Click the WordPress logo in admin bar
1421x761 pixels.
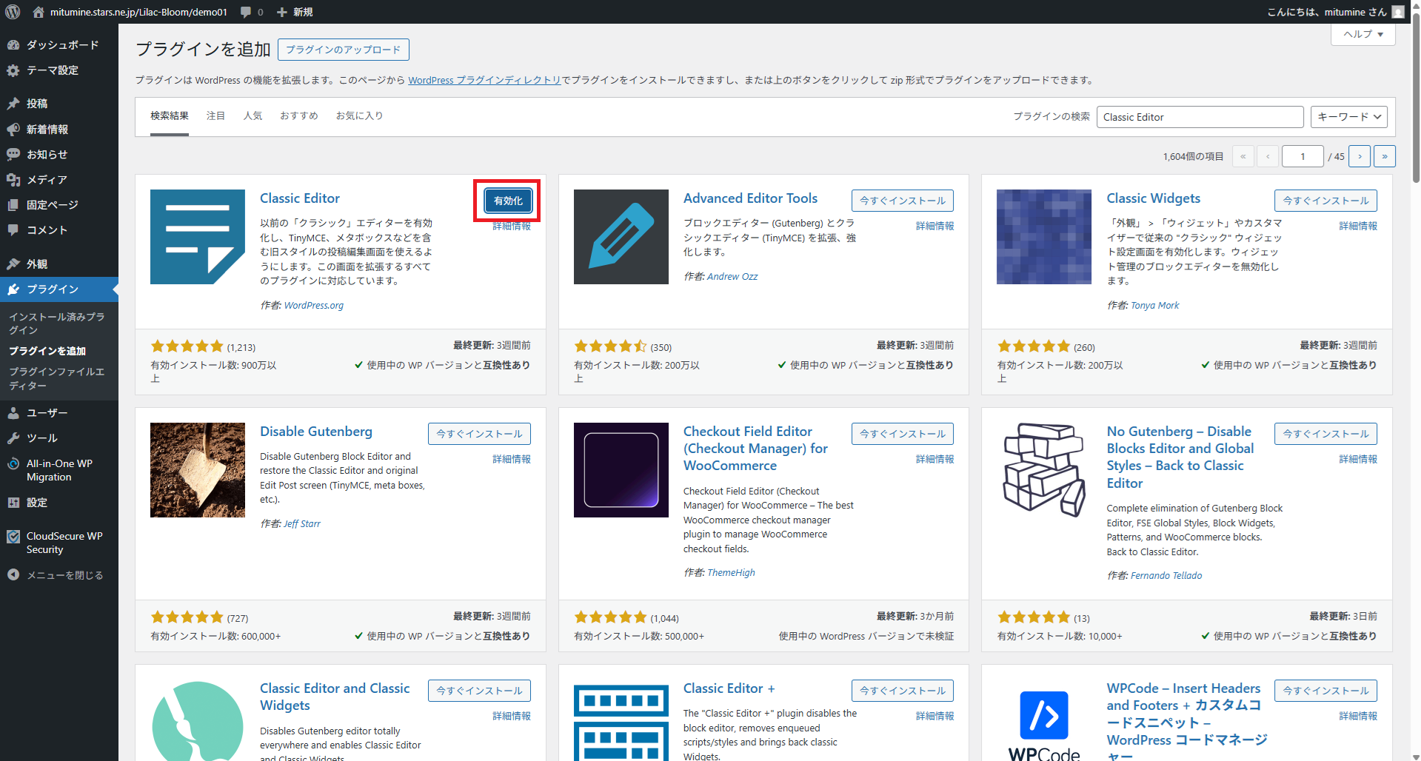pyautogui.click(x=13, y=12)
